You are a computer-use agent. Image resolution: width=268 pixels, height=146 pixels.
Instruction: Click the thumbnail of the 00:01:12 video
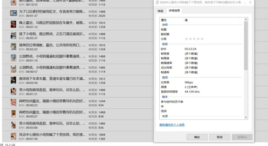pyautogui.click(x=14, y=25)
